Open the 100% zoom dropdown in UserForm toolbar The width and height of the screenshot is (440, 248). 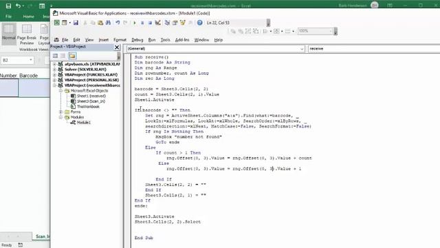pyautogui.click(x=331, y=31)
